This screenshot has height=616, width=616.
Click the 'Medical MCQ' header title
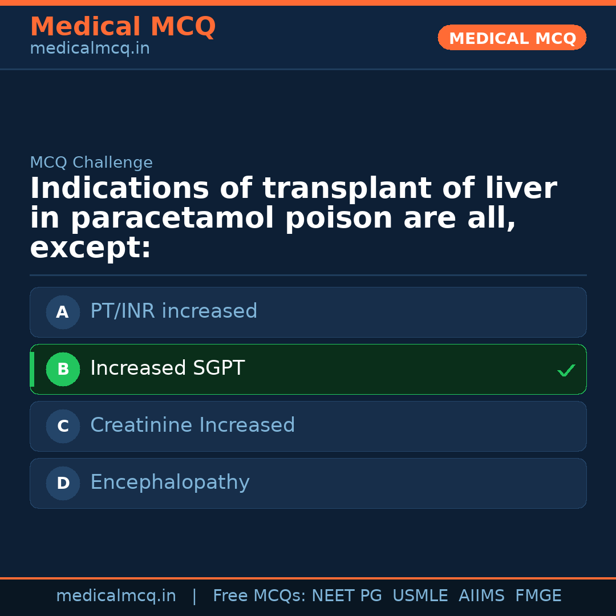coord(123,27)
